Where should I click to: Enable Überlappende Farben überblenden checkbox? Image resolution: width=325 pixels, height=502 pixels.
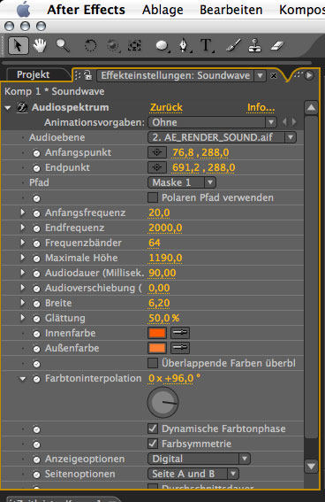point(153,363)
